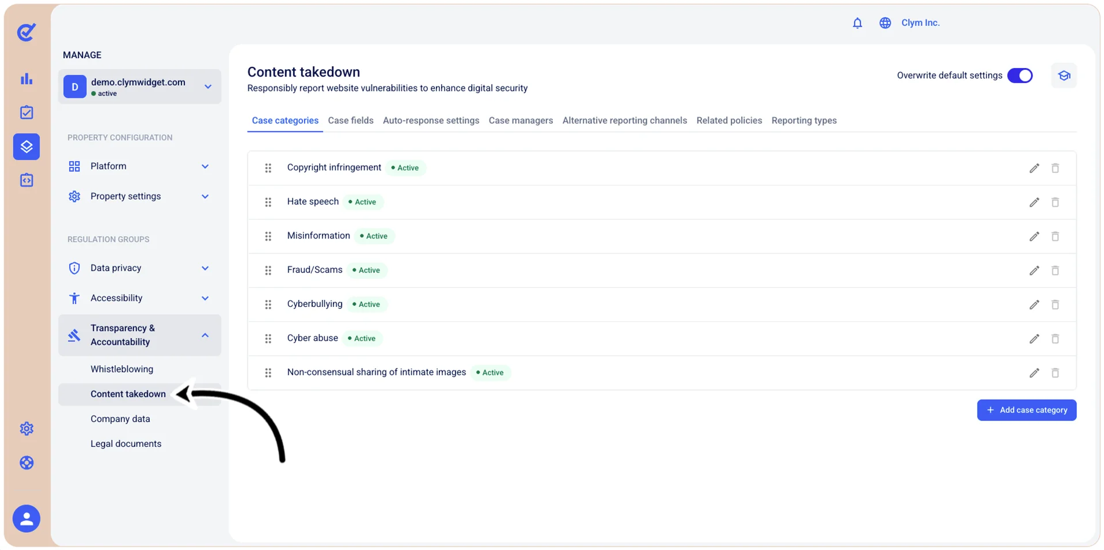This screenshot has height=550, width=1104.
Task: Click the drag handle for Misinformation
Action: (268, 236)
